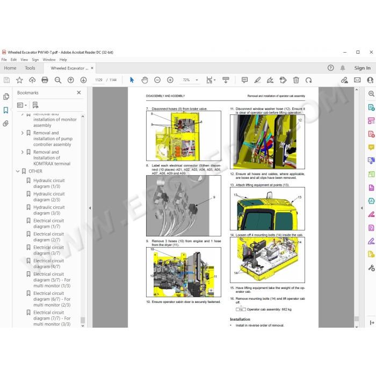Open Electrical circuit diagram (7/7) bookmark
Viewport: 376px width, 376px height.
point(52,318)
